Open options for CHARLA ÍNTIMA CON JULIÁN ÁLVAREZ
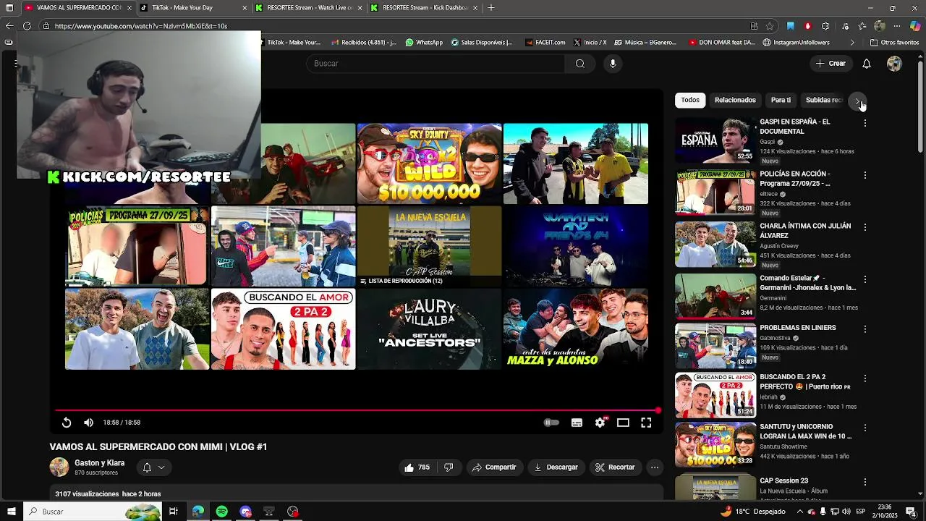This screenshot has width=926, height=521. [865, 228]
